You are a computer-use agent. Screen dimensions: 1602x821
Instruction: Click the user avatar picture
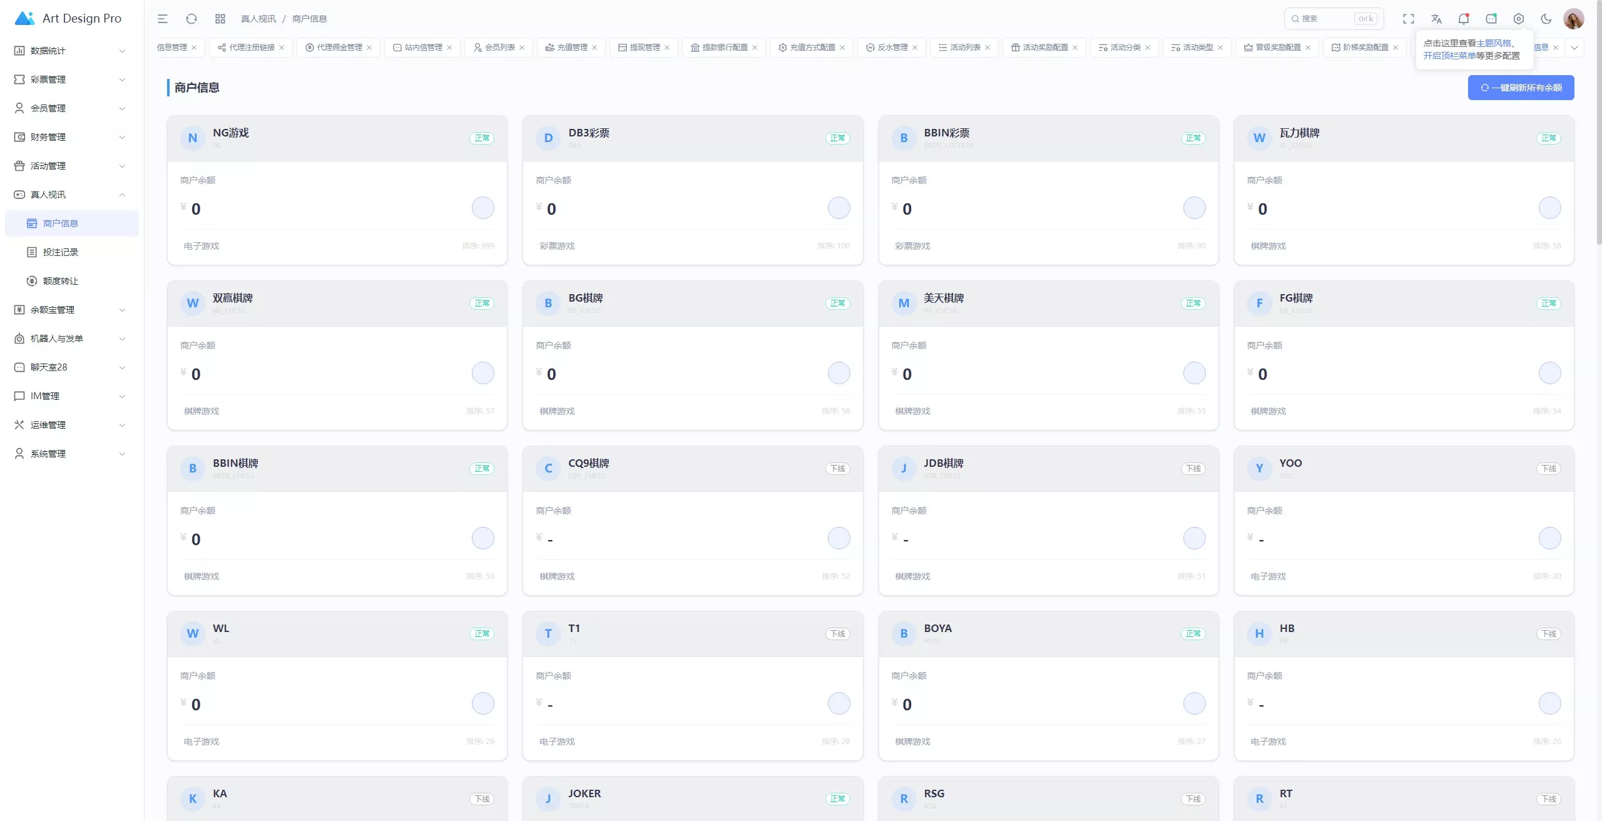[x=1573, y=19]
